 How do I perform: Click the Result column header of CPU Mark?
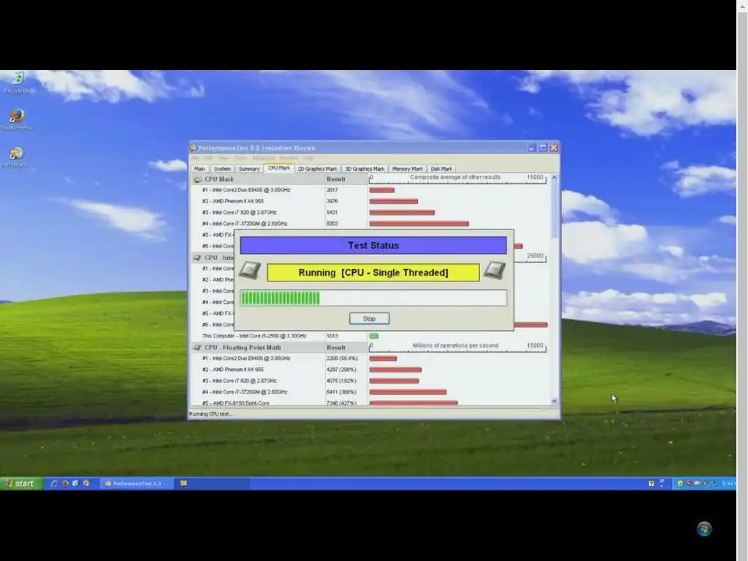pyautogui.click(x=336, y=180)
